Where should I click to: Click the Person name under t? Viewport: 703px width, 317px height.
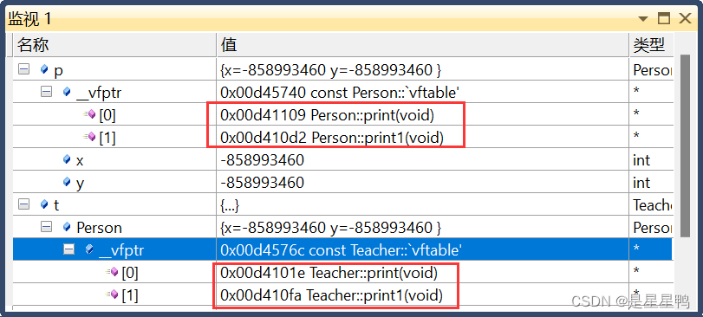click(x=99, y=228)
